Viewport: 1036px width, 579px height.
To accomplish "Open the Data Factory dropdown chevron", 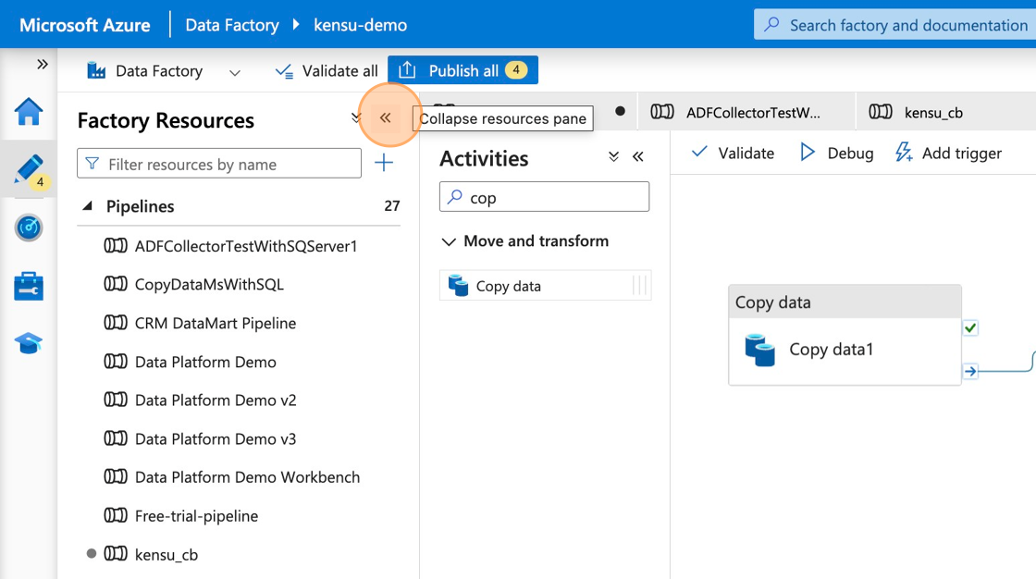I will (235, 72).
